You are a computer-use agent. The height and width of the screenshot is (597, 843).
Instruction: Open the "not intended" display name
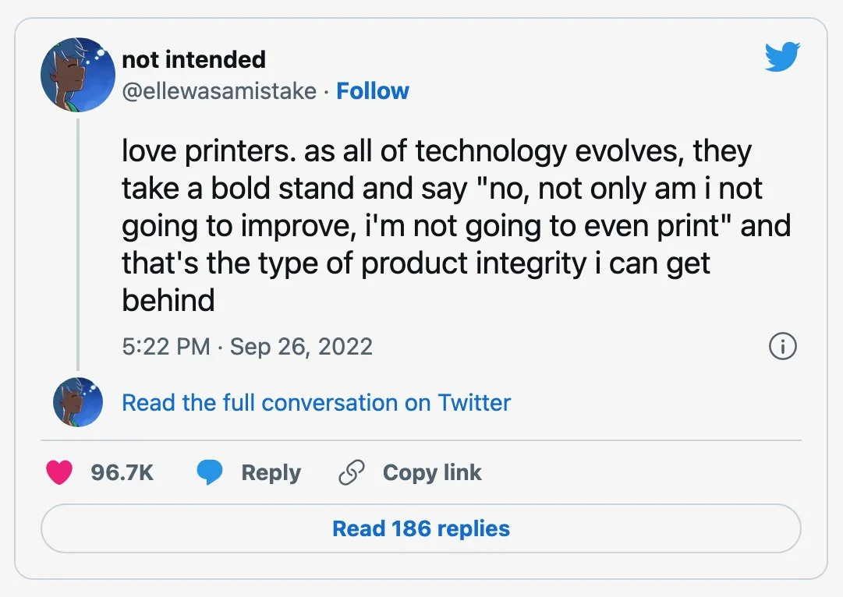(193, 59)
